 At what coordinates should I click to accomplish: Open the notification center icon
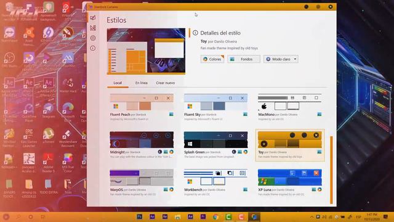(x=385, y=216)
